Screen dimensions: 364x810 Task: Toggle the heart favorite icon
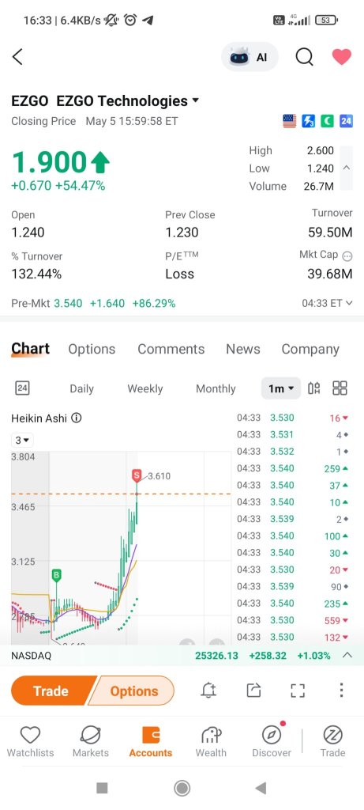[341, 57]
